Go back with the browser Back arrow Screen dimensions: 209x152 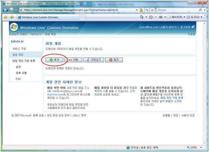click(x=6, y=10)
